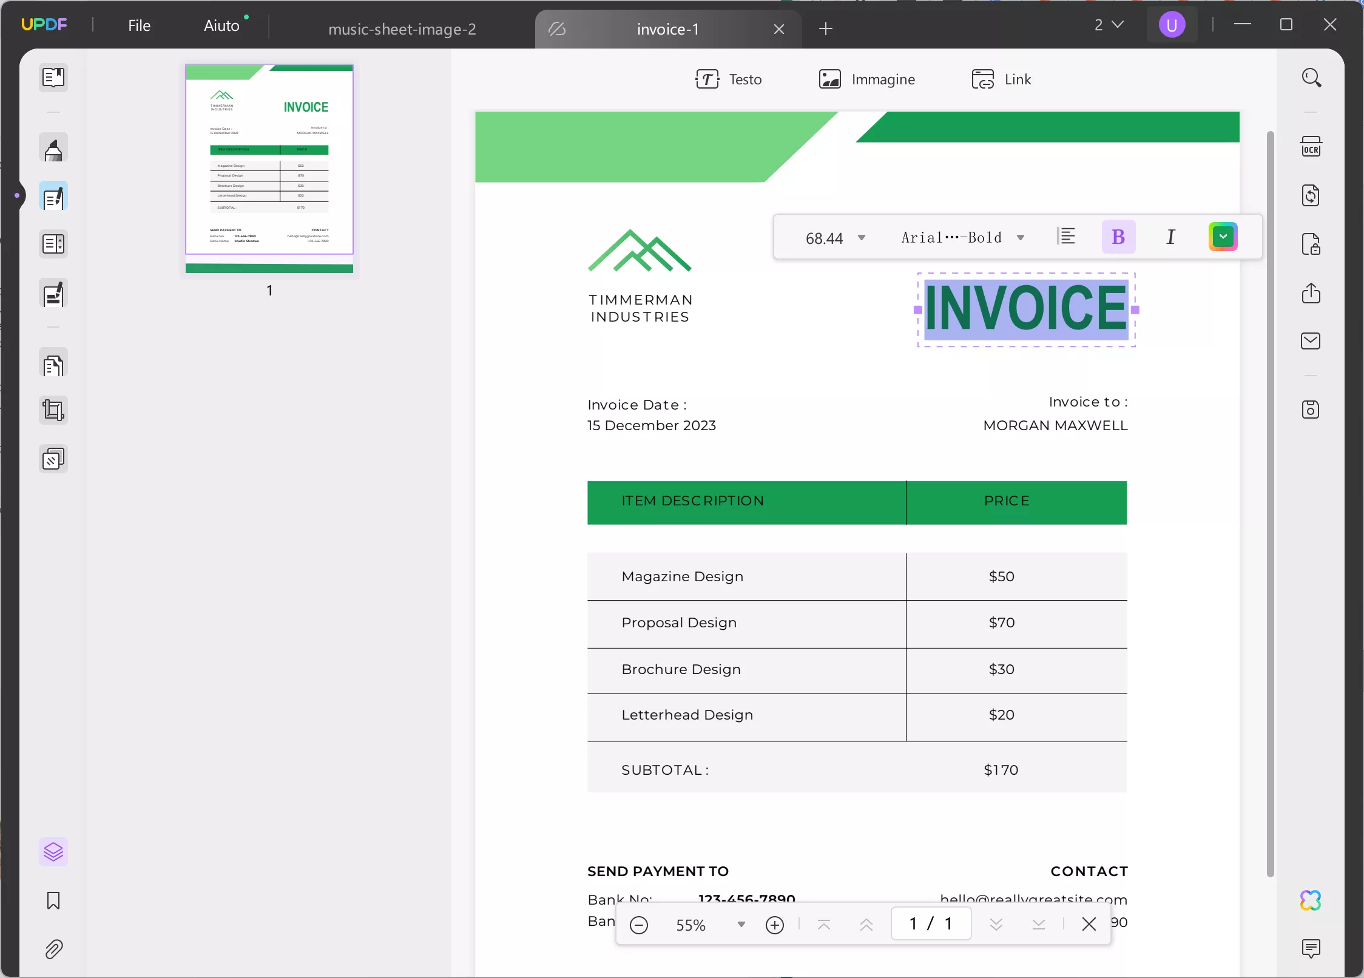Click the Immagine add image button
This screenshot has width=1364, height=978.
[866, 79]
